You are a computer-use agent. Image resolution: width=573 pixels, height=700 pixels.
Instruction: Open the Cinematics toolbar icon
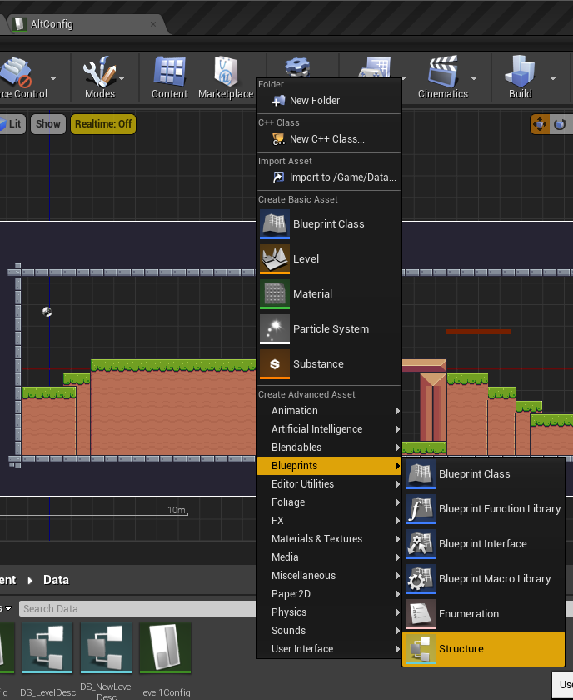point(443,77)
